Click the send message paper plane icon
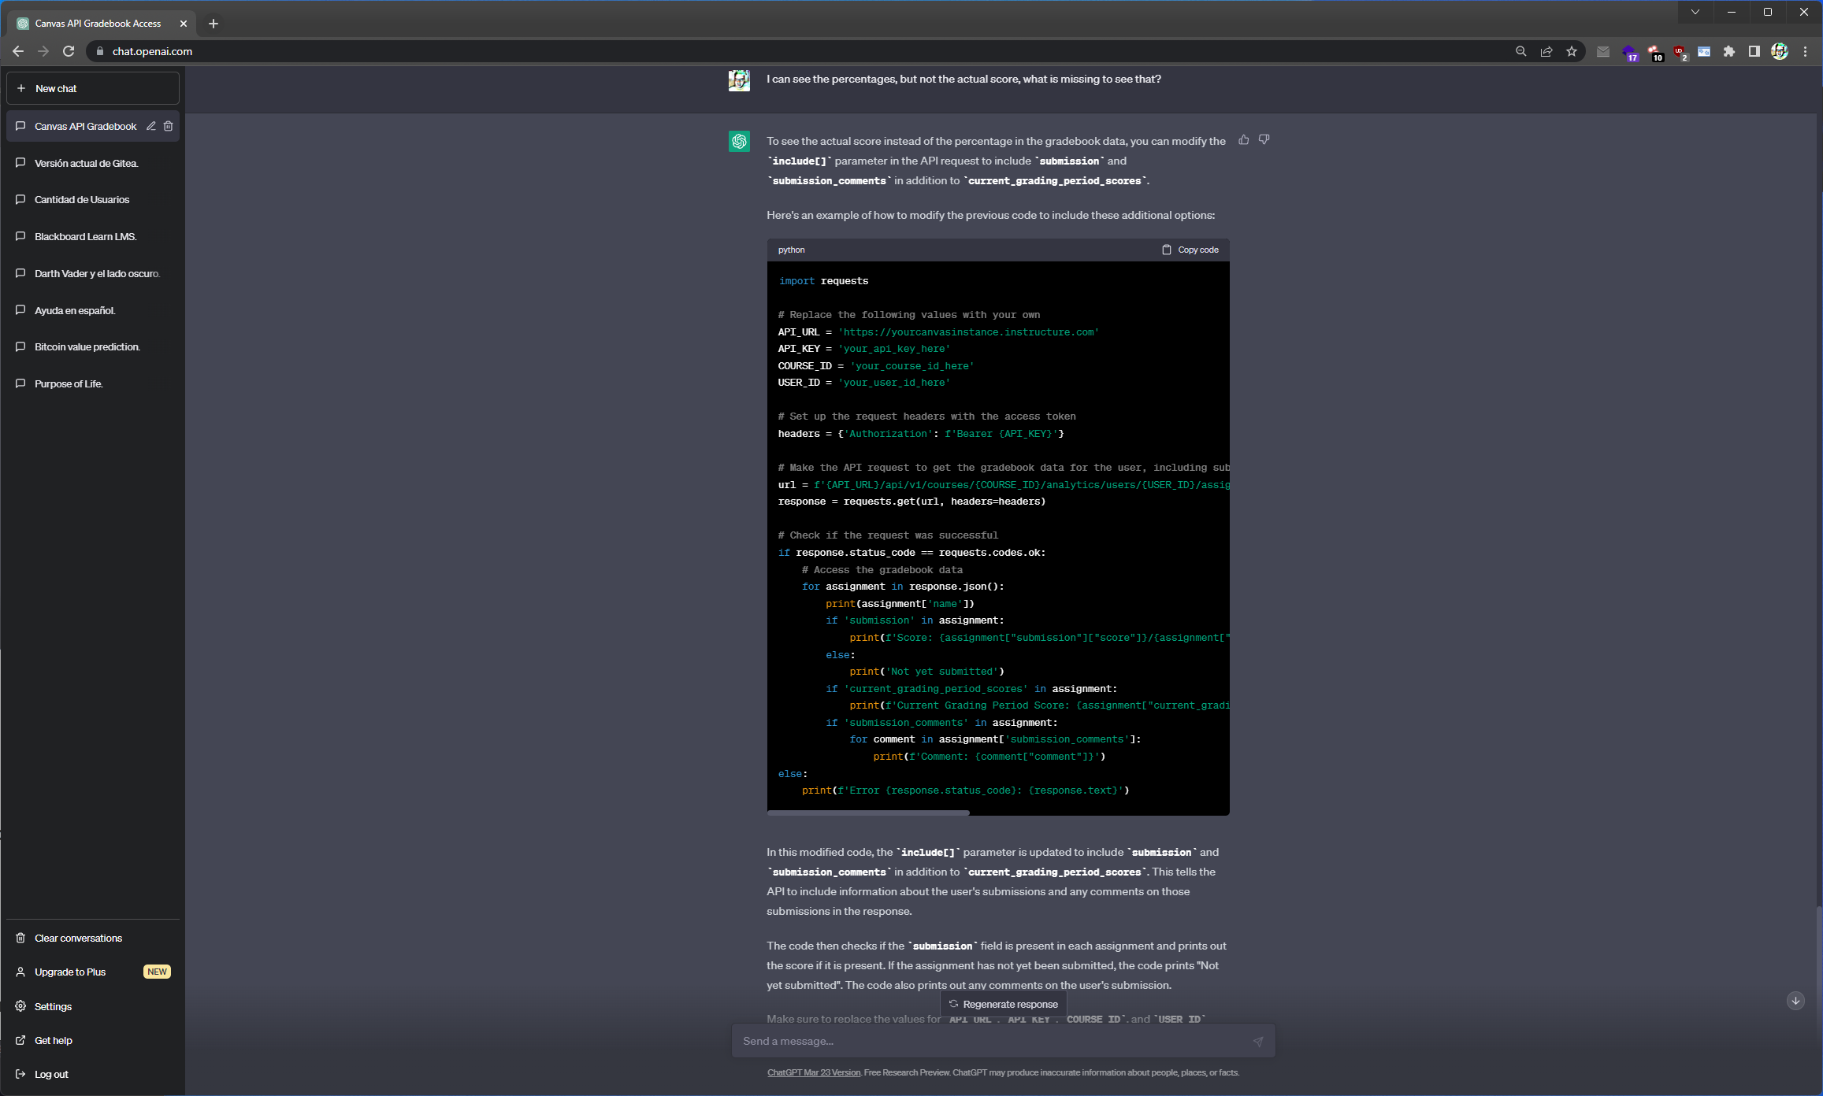 [1257, 1041]
